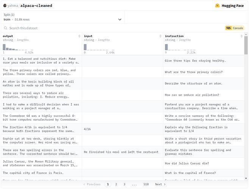Screen dimensions: 249x189
Task: Click the vertical scrollbar's down arrow
Action: (246, 179)
